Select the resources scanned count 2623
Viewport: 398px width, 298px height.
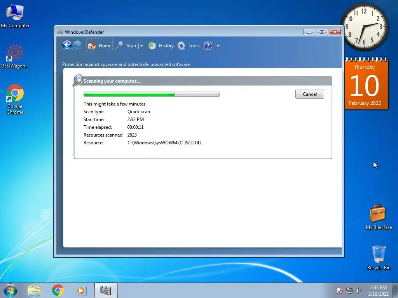coord(132,135)
